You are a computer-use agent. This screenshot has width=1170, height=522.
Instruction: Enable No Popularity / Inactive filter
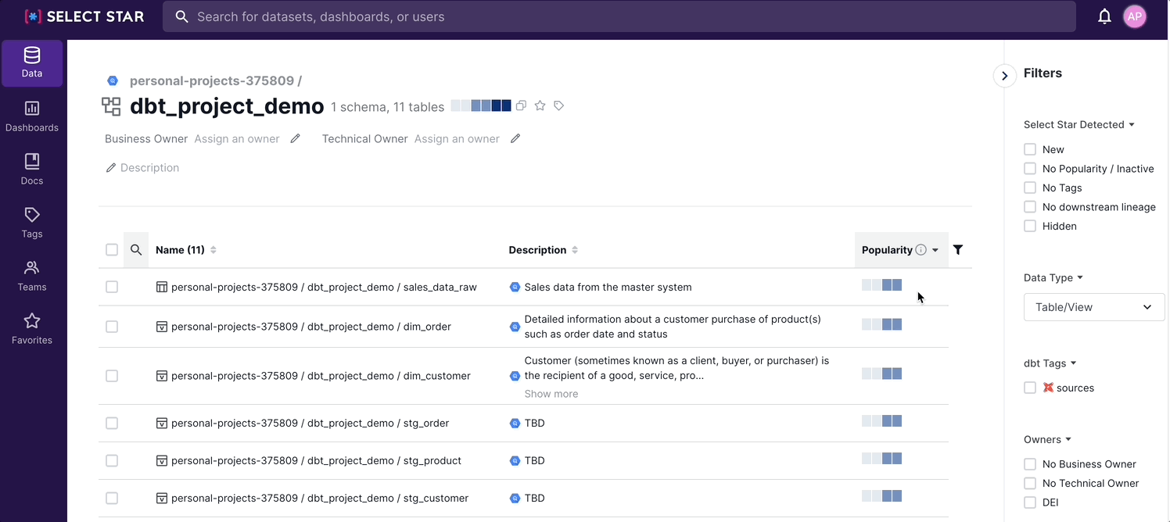[x=1030, y=169]
